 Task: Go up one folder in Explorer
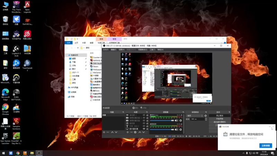[x=78, y=48]
